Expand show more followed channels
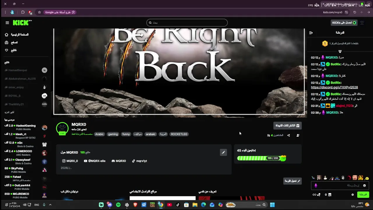Viewport: 373px width, 210px height. [9, 112]
